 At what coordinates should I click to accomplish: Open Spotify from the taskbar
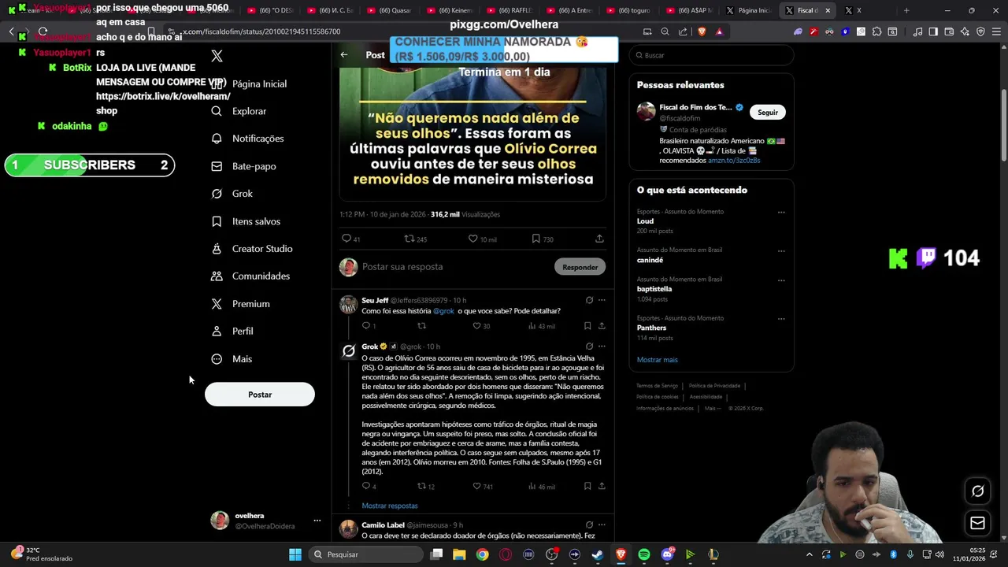tap(644, 554)
